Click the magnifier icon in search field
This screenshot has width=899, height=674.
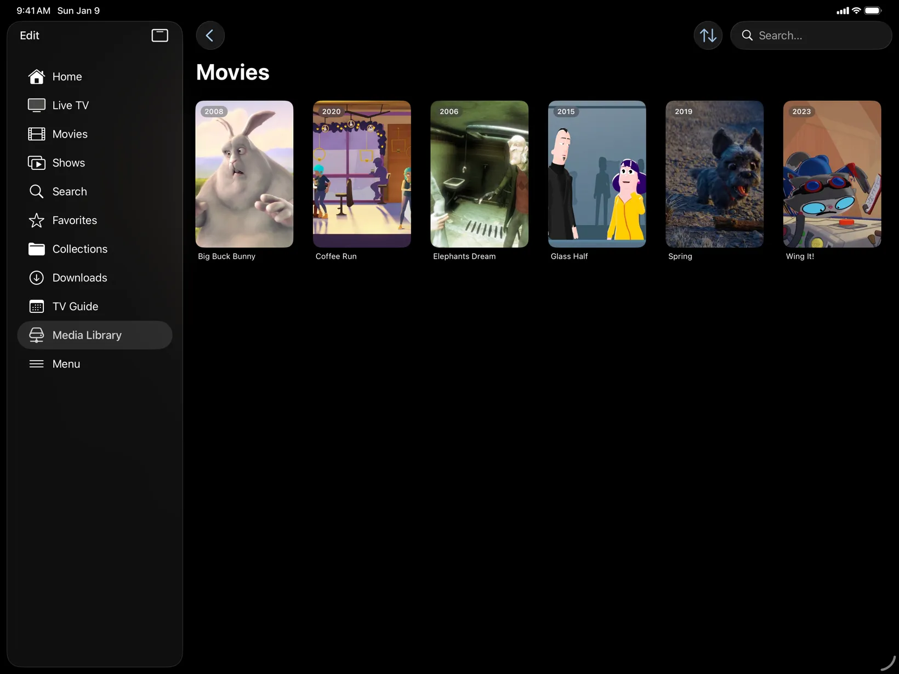pyautogui.click(x=747, y=36)
